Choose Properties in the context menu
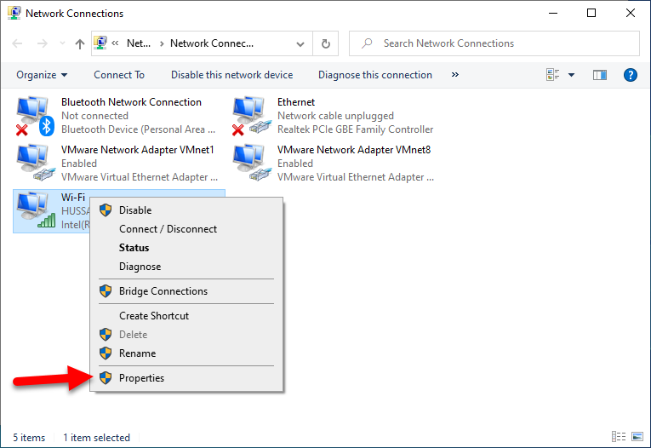The height and width of the screenshot is (448, 651). click(141, 378)
